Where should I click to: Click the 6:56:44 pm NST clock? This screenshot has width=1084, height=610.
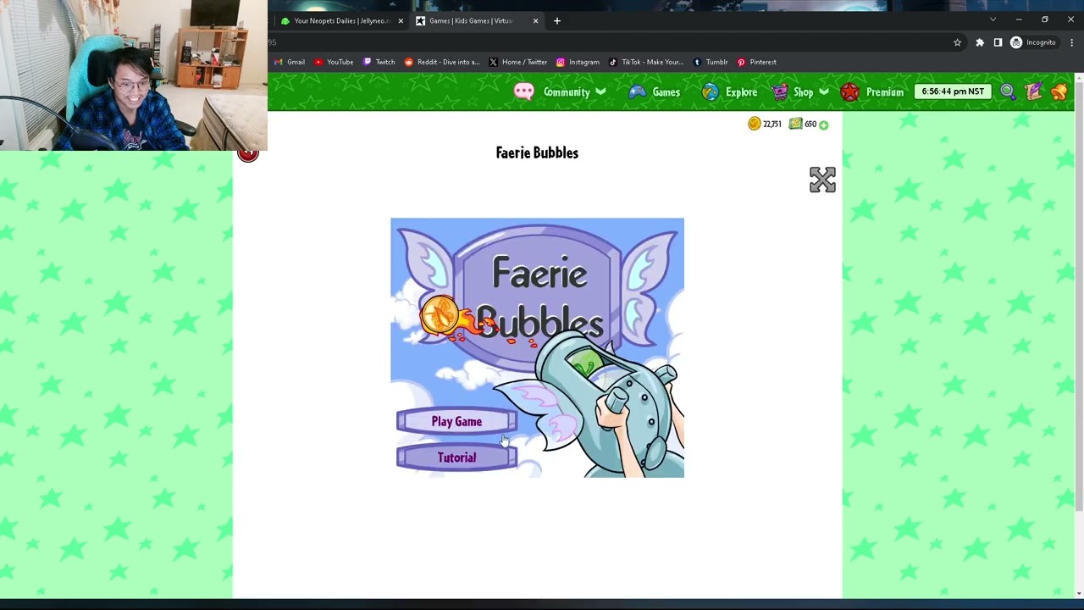click(x=953, y=91)
